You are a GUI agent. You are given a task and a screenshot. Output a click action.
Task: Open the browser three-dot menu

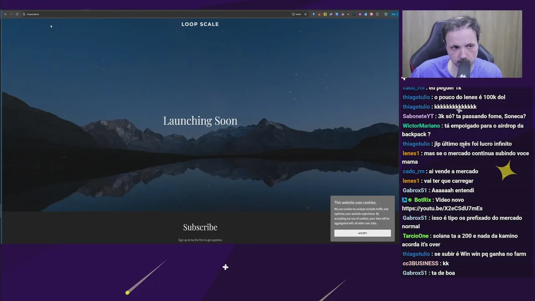397,14
